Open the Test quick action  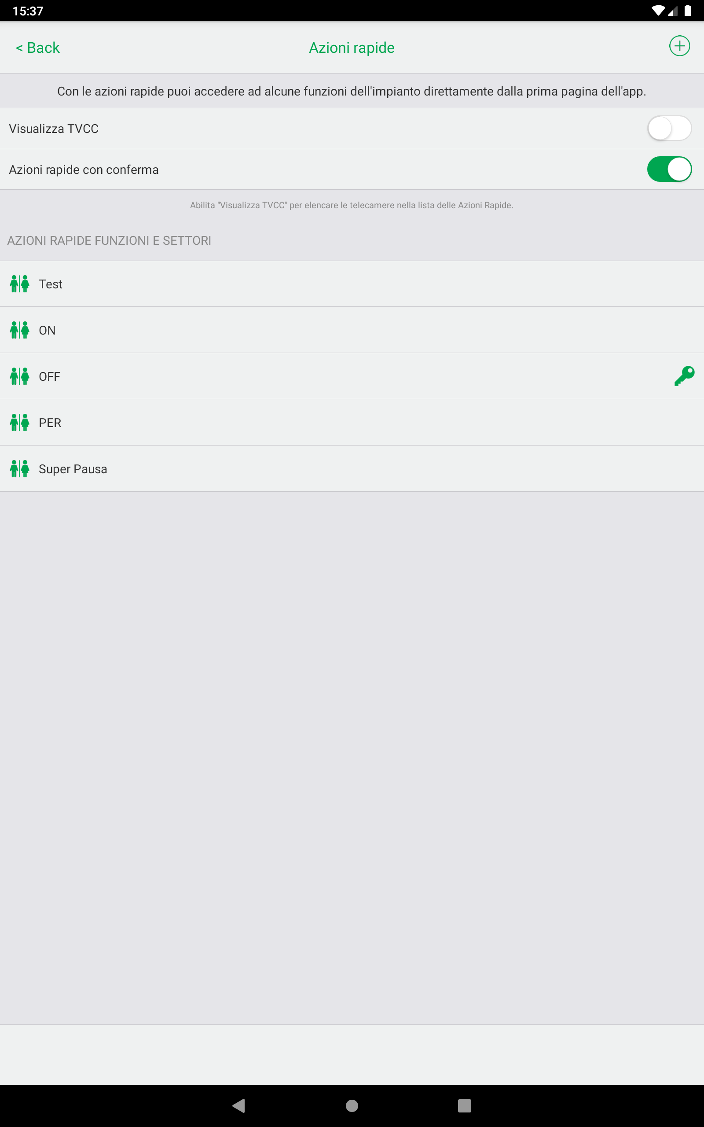click(352, 284)
